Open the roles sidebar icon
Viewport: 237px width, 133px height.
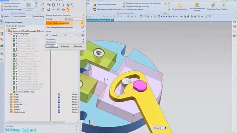pos(2,59)
